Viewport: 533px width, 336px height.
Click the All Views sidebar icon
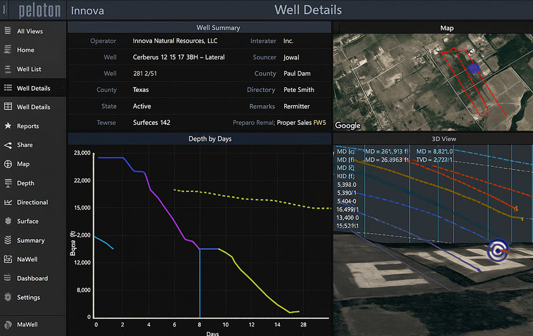coord(8,31)
